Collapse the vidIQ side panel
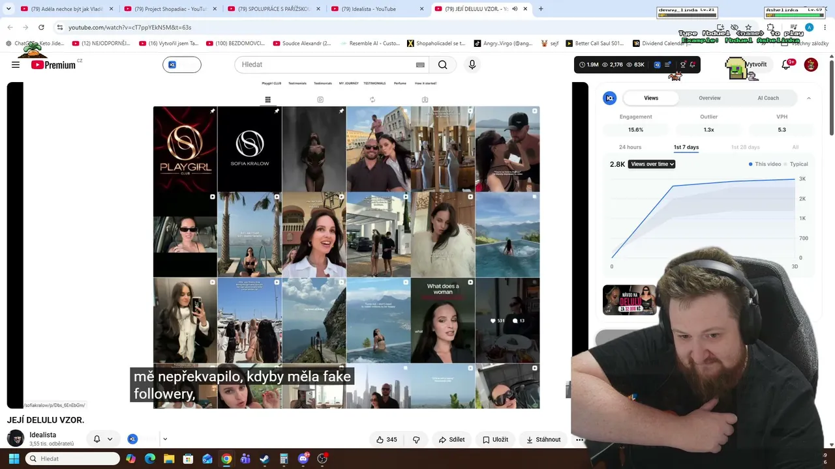Image resolution: width=835 pixels, height=469 pixels. coord(809,98)
